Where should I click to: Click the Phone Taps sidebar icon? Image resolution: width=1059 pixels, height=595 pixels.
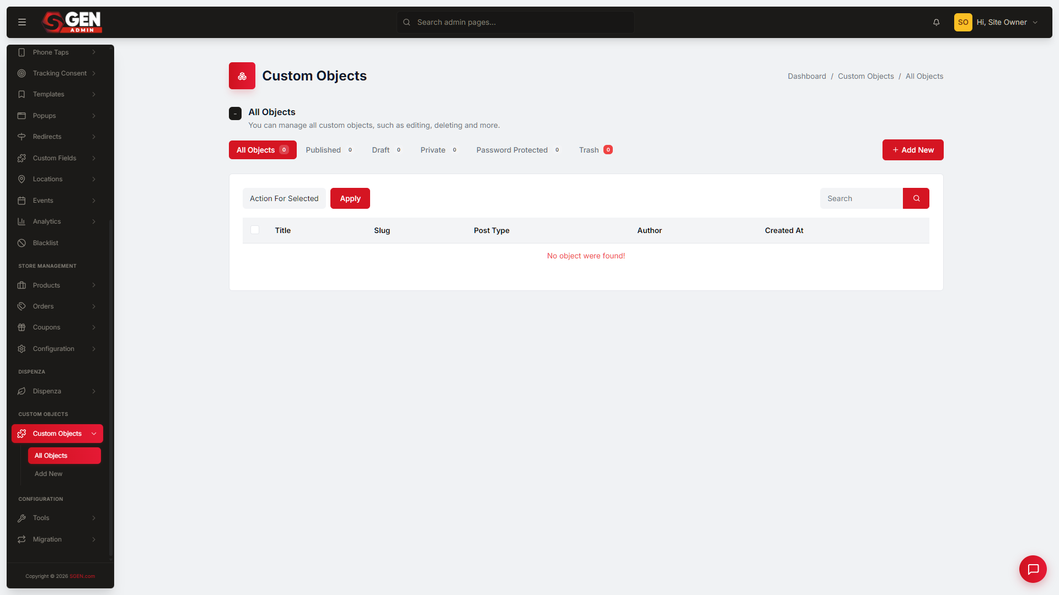point(22,52)
